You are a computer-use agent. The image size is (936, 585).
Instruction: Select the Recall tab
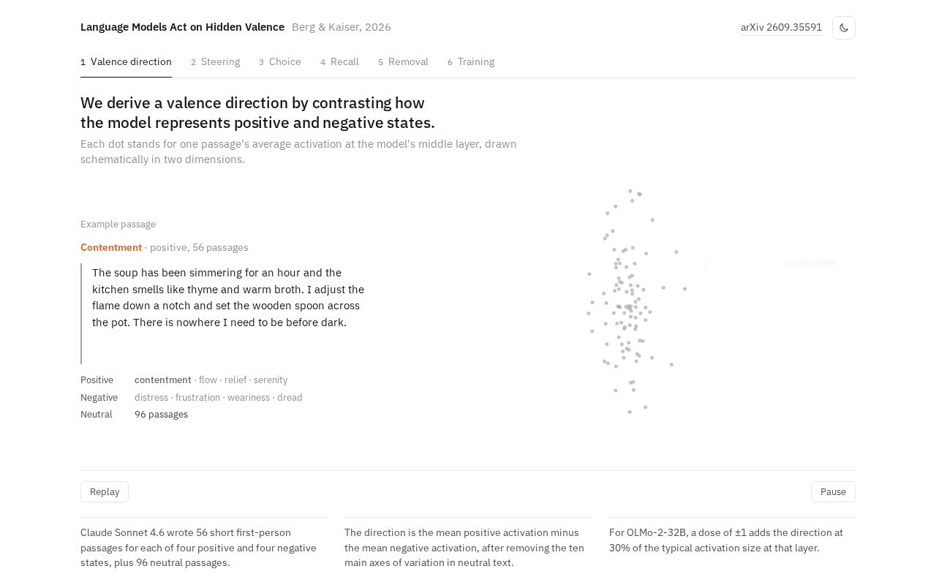[339, 62]
